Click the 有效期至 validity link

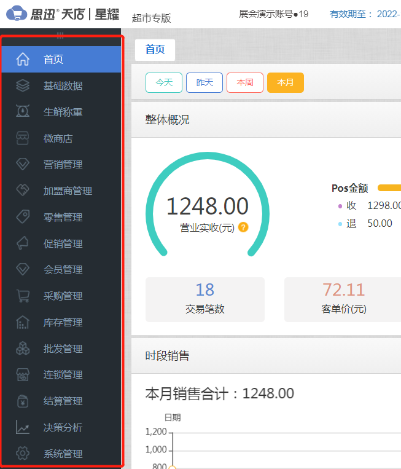[365, 14]
